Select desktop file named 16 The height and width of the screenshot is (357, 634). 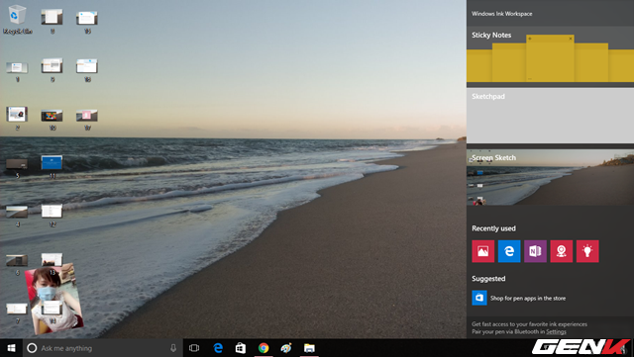click(87, 70)
